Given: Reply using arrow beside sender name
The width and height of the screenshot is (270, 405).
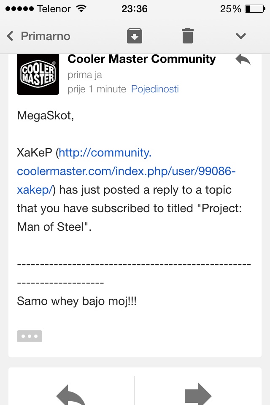Looking at the screenshot, I should click(x=243, y=59).
